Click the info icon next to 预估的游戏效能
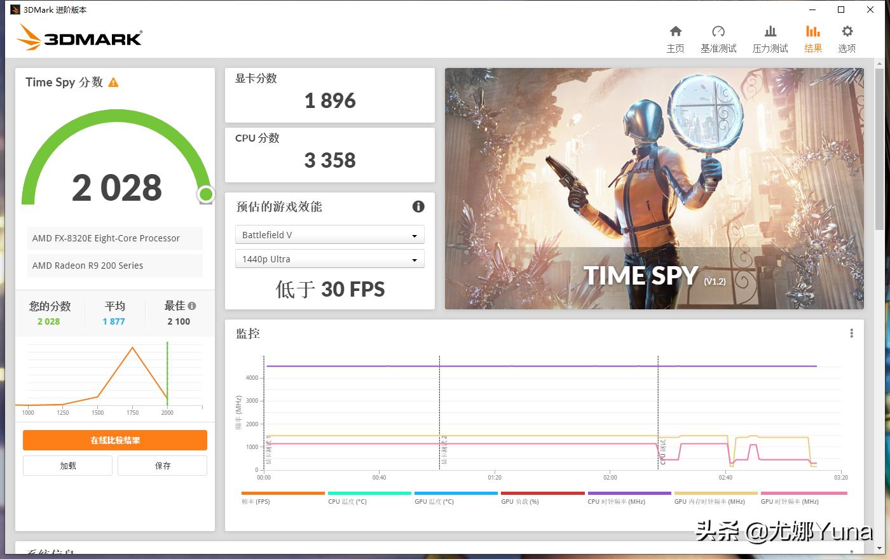Viewport: 890px width, 559px height. (418, 206)
